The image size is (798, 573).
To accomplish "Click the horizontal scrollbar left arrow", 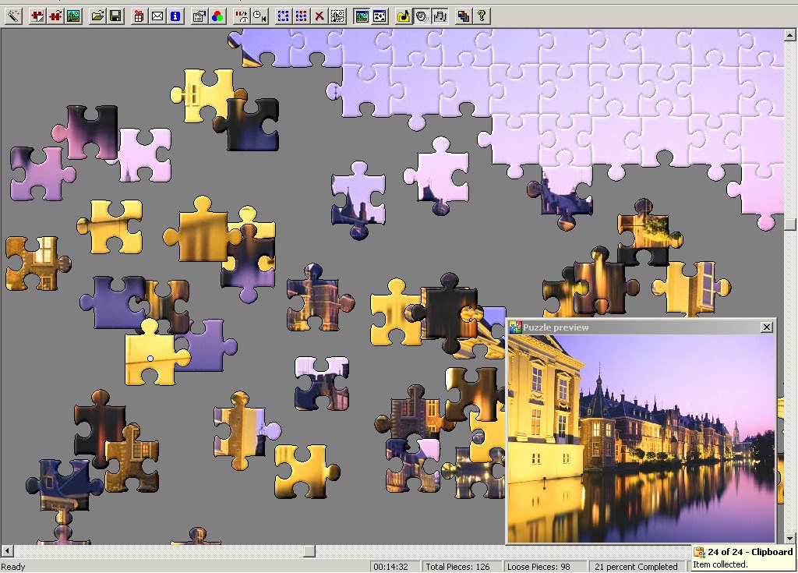I will [6, 551].
